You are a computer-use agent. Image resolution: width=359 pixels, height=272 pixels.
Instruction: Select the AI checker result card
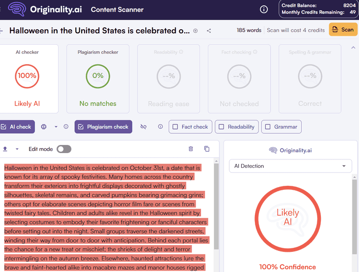27,79
